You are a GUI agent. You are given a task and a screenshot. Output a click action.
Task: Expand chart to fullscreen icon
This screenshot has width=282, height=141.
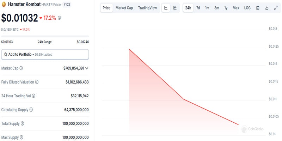276,8
